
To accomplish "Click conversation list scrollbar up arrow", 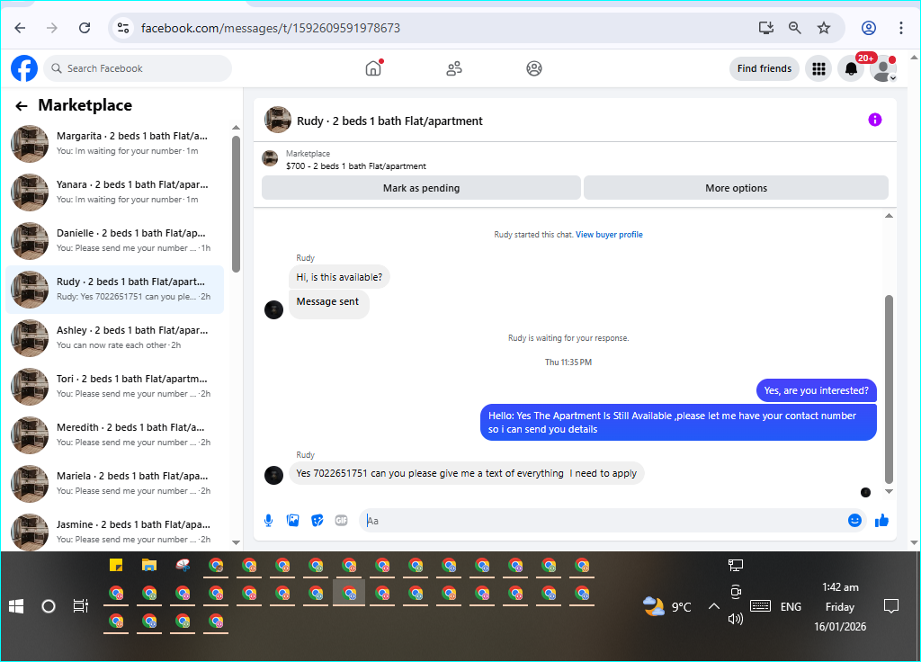I will 237,128.
